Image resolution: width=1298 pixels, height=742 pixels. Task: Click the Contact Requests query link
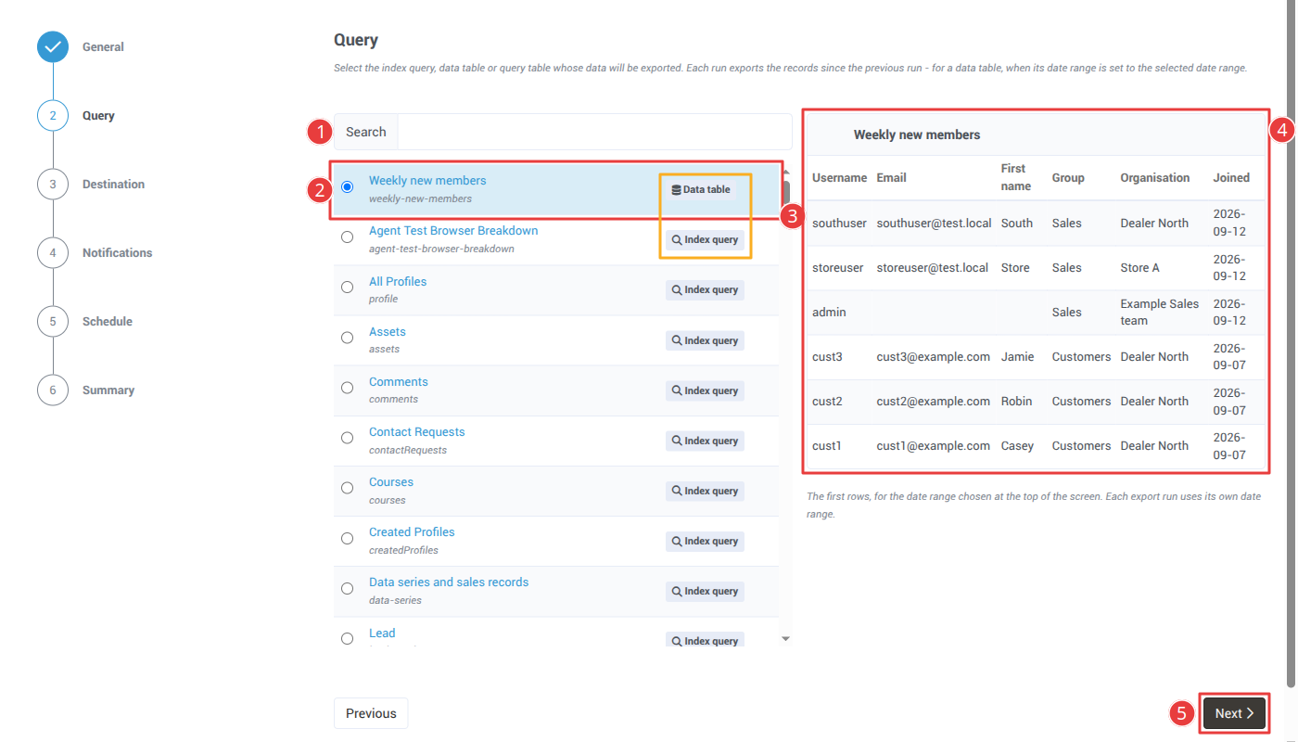(417, 432)
